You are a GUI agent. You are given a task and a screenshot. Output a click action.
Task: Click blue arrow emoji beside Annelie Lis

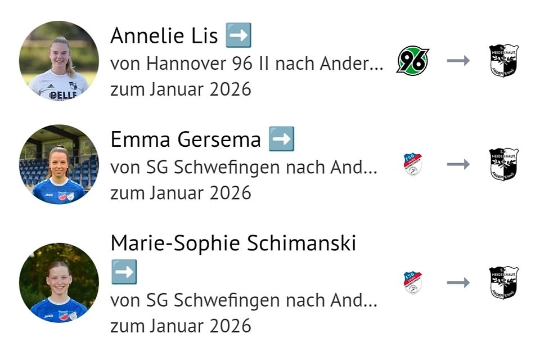coord(238,36)
